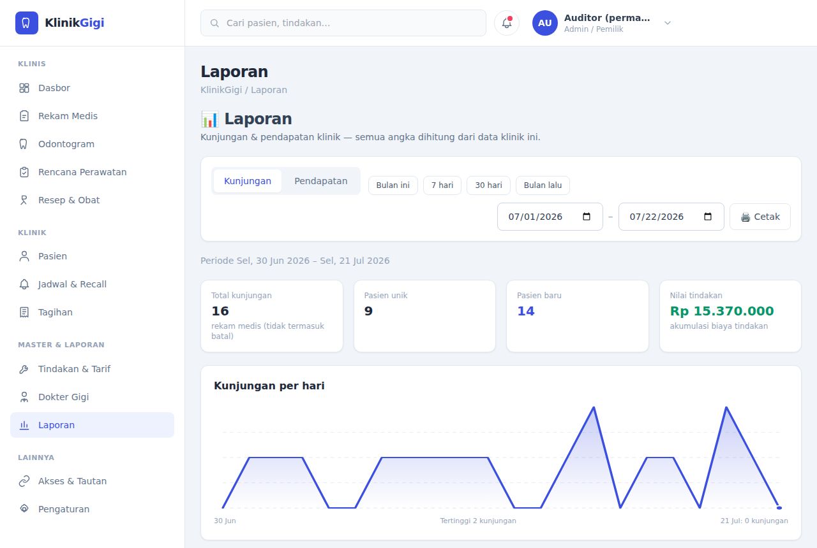Apply the 7 hari period filter
This screenshot has width=817, height=548.
coord(442,185)
